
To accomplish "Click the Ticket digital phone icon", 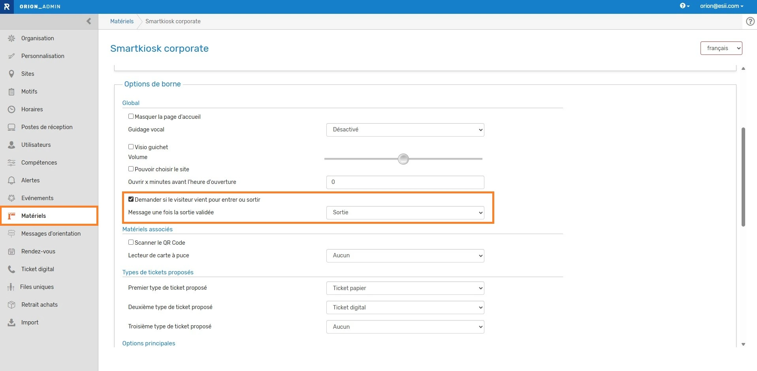I will click(x=11, y=269).
